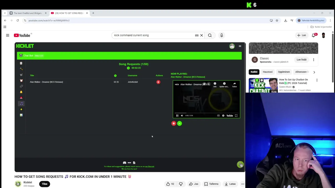Select the Kicklet sidebar music note icon
Screen dimensions: 335x188
pos(21,104)
